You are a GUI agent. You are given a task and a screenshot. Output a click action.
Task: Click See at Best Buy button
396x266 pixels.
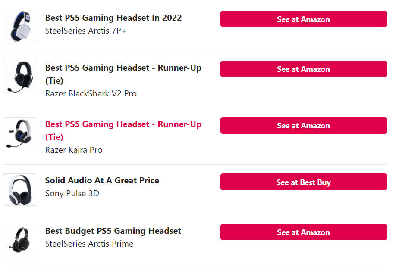303,182
